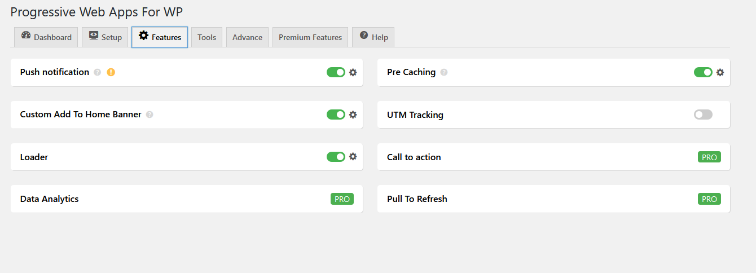The image size is (756, 273).
Task: Click the PRO badge on Call to action
Action: tap(709, 157)
